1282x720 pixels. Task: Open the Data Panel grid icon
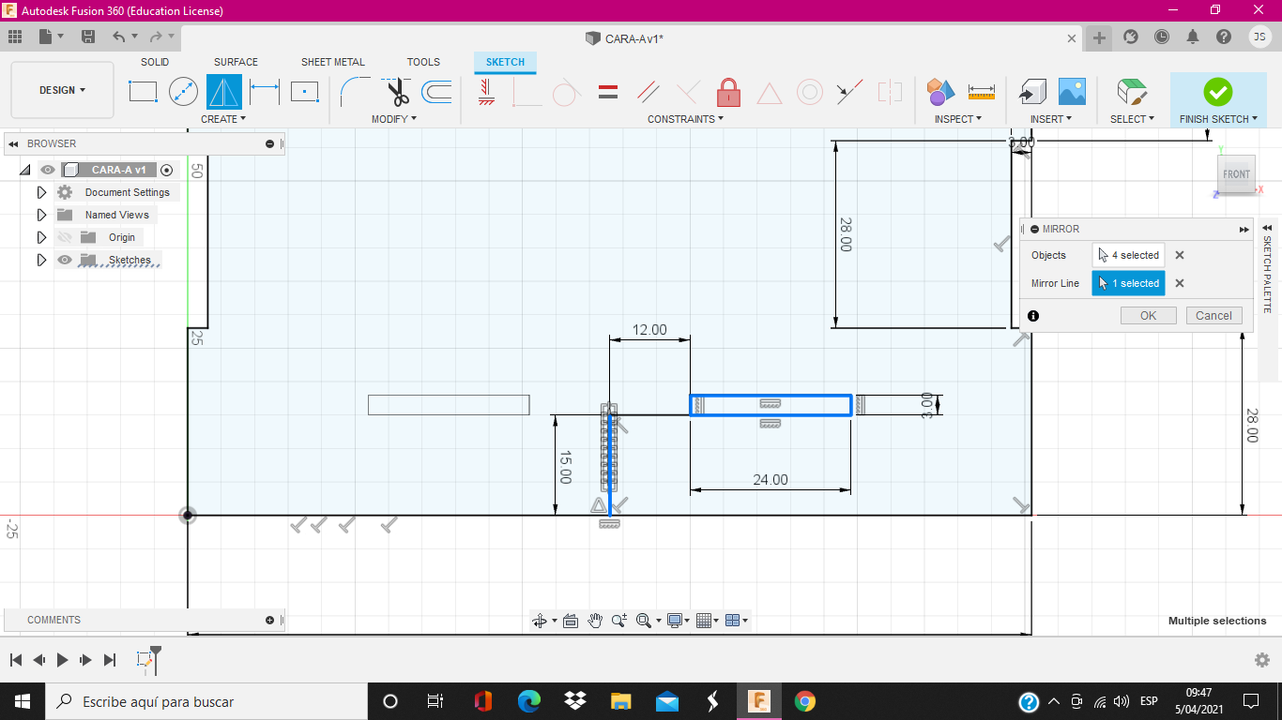[15, 37]
